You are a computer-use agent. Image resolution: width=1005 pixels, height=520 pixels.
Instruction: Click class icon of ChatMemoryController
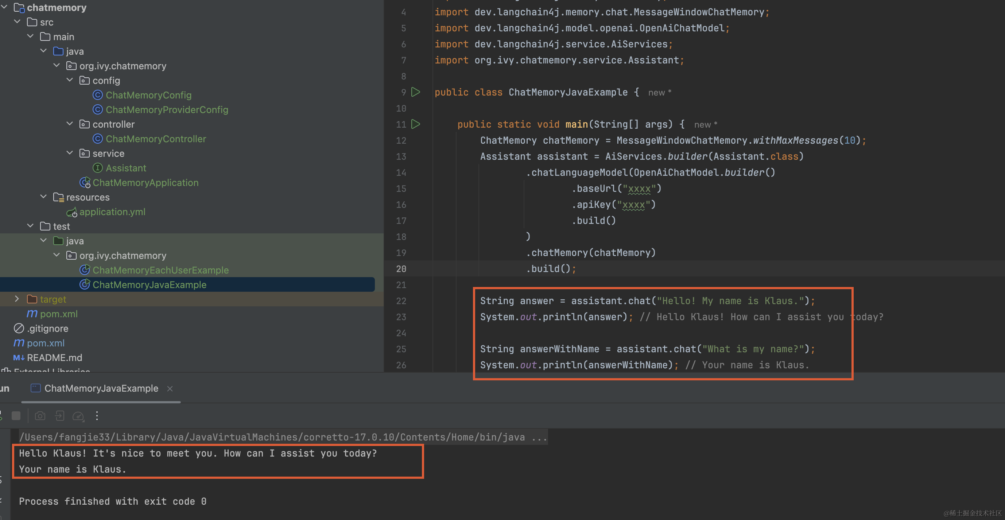(97, 139)
